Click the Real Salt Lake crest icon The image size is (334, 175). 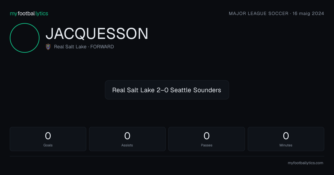(48, 47)
